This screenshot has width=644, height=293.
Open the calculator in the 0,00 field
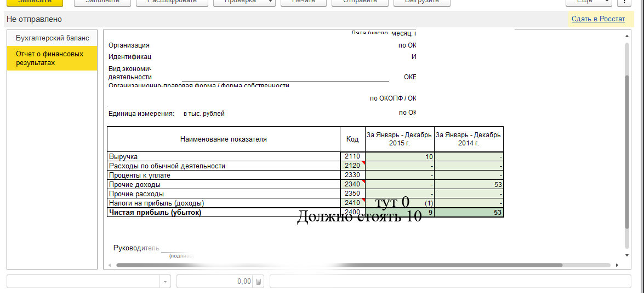point(258,282)
